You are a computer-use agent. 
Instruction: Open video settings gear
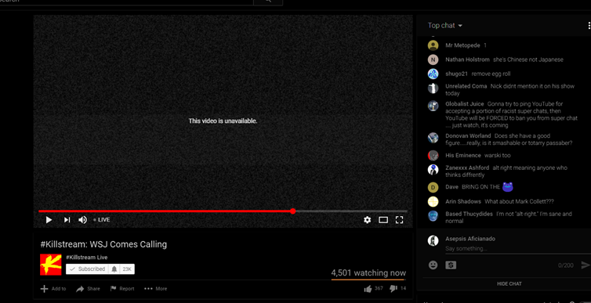(367, 220)
